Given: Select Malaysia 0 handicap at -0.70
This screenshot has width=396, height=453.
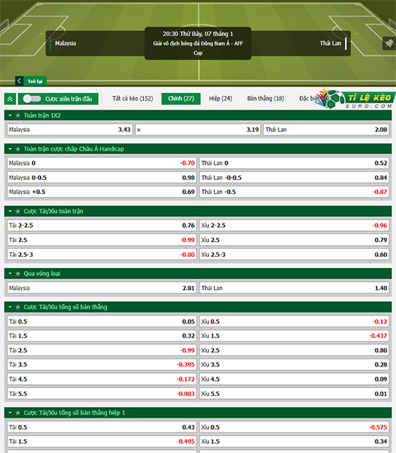Looking at the screenshot, I should click(101, 164).
